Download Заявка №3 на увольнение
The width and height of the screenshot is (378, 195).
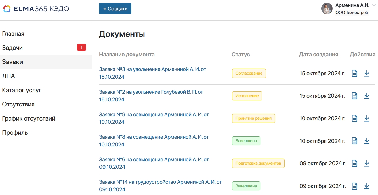point(367,73)
